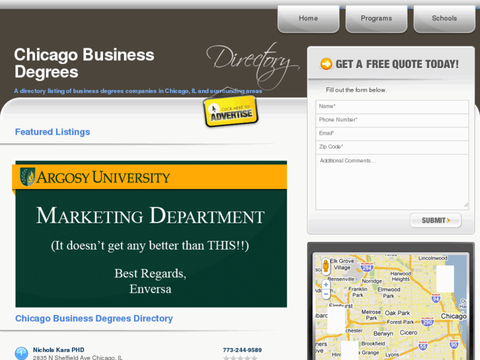Click the I-94 highway shield on map
The height and width of the screenshot is (360, 480).
point(436,299)
